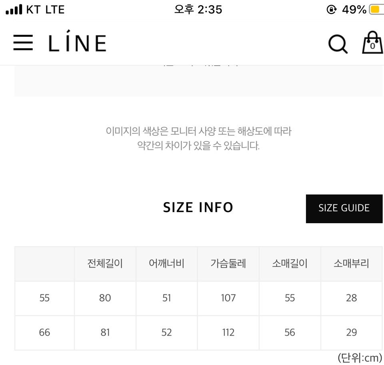The image size is (384, 365).
Task: Select the 소매길이 column header
Action: tap(290, 264)
